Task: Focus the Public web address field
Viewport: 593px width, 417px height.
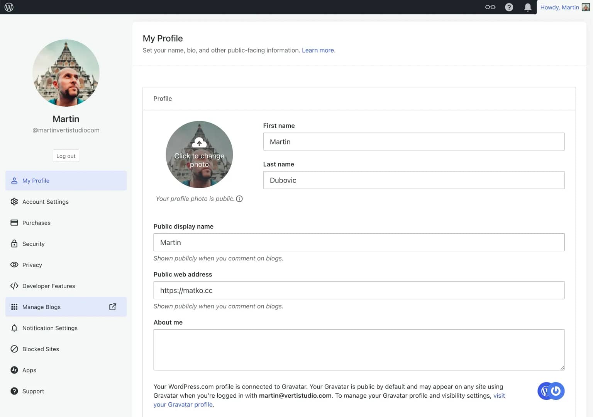Action: click(x=359, y=290)
